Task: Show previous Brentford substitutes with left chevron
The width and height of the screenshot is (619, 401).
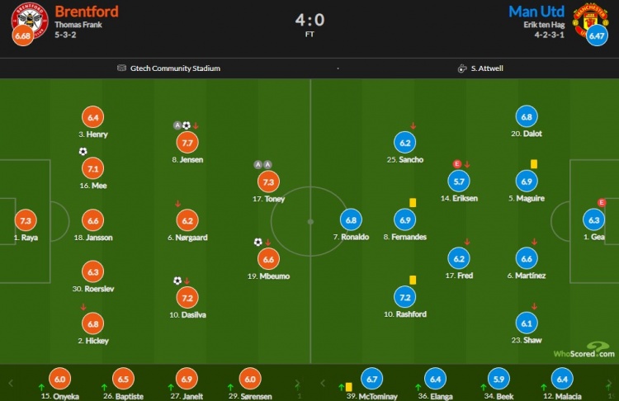Action: 11,383
